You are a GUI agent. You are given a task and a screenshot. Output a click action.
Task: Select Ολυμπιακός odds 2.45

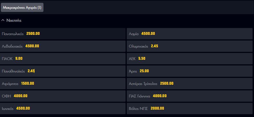click(x=190, y=46)
